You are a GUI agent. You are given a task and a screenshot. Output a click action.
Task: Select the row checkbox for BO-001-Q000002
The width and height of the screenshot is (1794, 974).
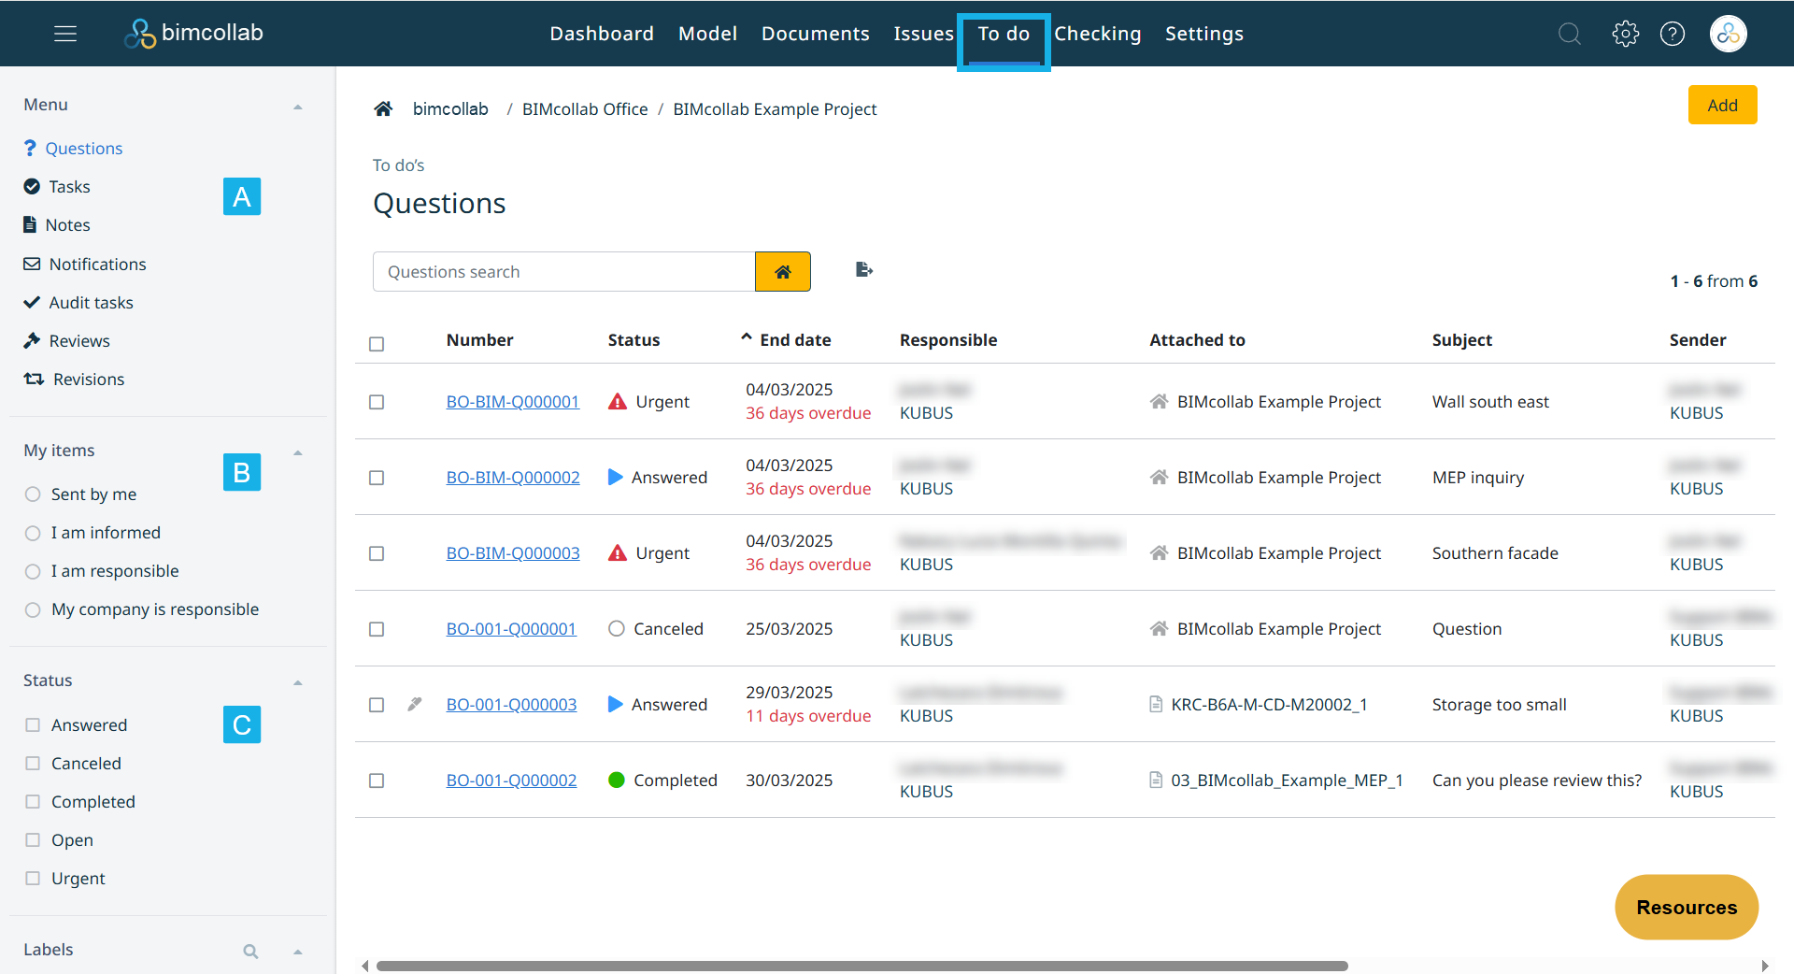[x=377, y=781]
